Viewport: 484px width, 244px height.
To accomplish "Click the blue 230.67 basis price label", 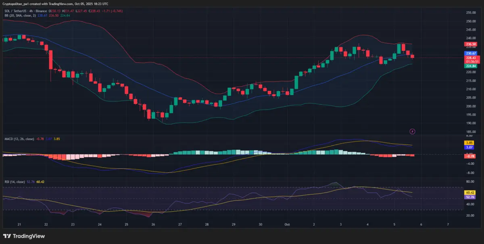I will [x=471, y=53].
